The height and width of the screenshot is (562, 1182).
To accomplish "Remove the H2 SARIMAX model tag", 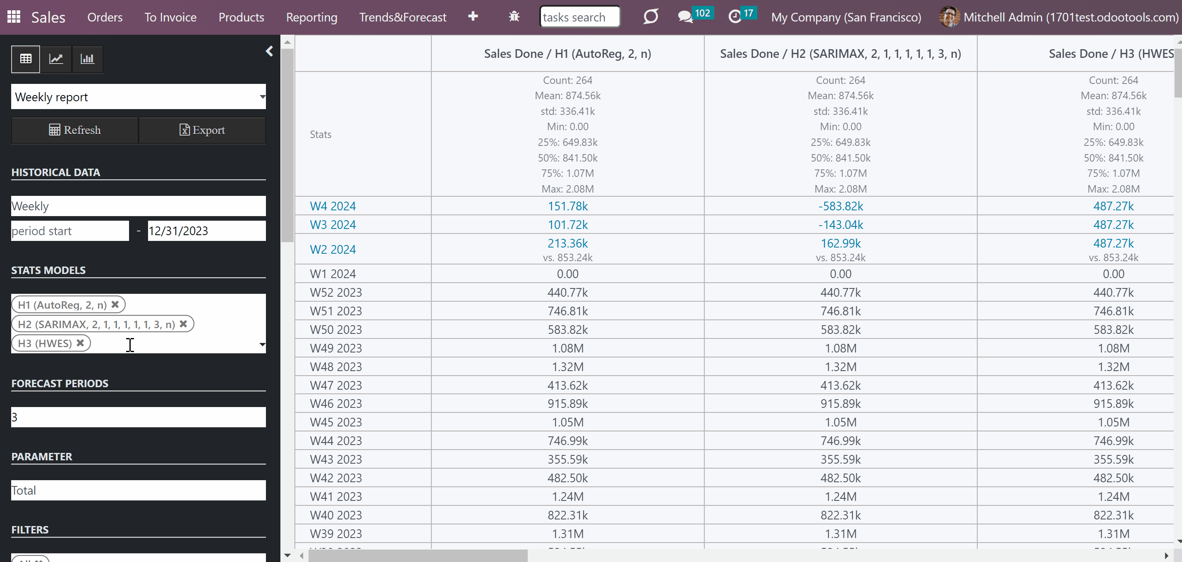I will (x=184, y=324).
